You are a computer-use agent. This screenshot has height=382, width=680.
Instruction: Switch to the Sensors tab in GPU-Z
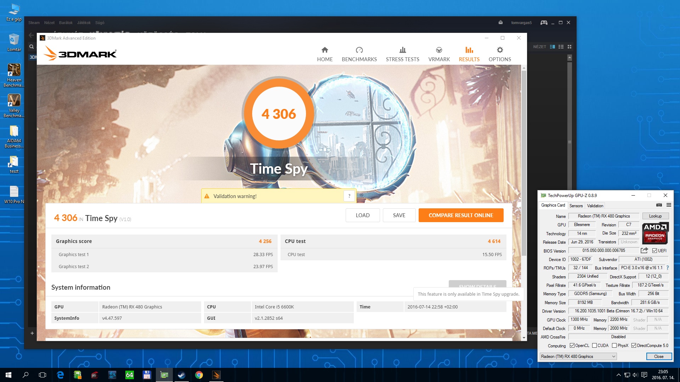576,206
